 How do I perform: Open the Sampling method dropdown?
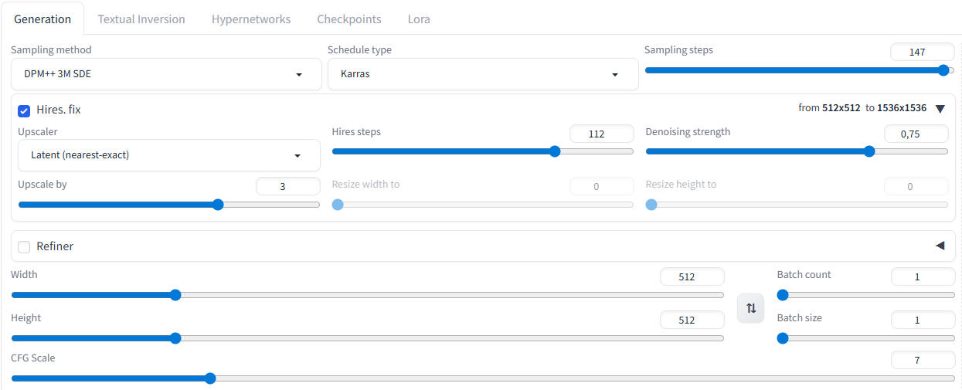(x=166, y=75)
